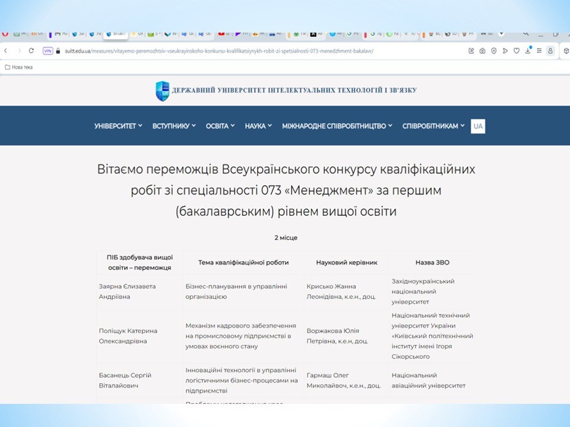Viewport: 570px width, 427px height.
Task: Expand the УНІВЕРСИТЕТ menu
Action: [x=118, y=126]
